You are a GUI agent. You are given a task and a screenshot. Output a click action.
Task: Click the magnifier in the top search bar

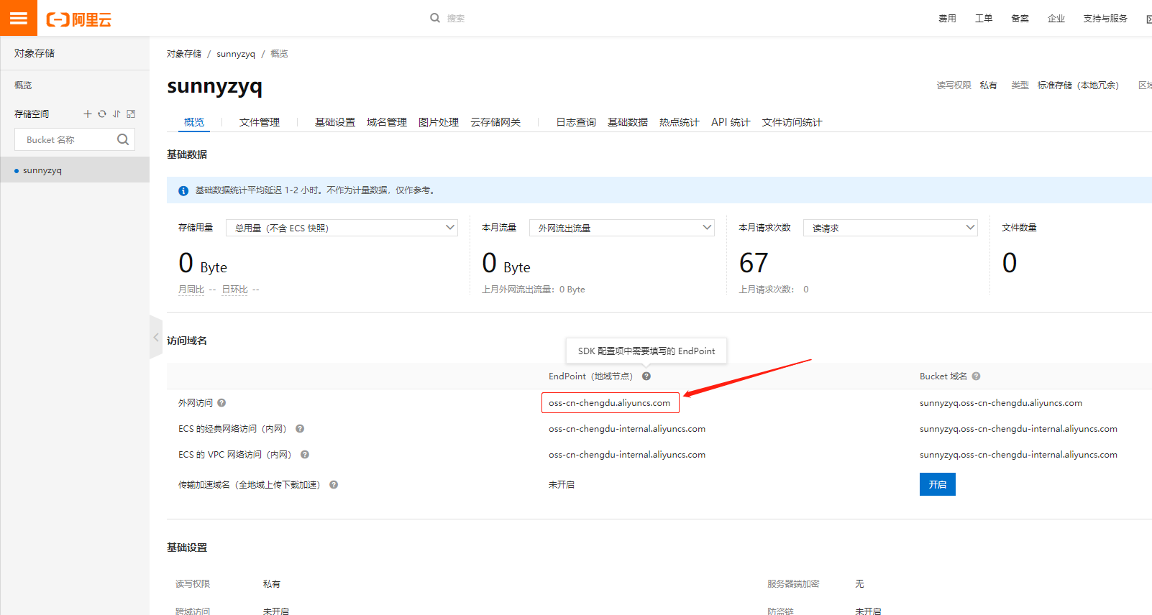tap(435, 18)
